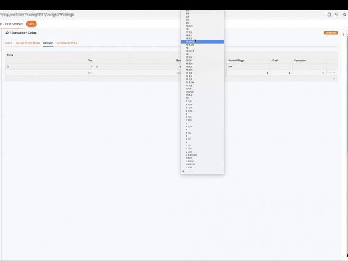Open the Top depth unit selector
This screenshot has width=348, height=261.
pos(50,67)
